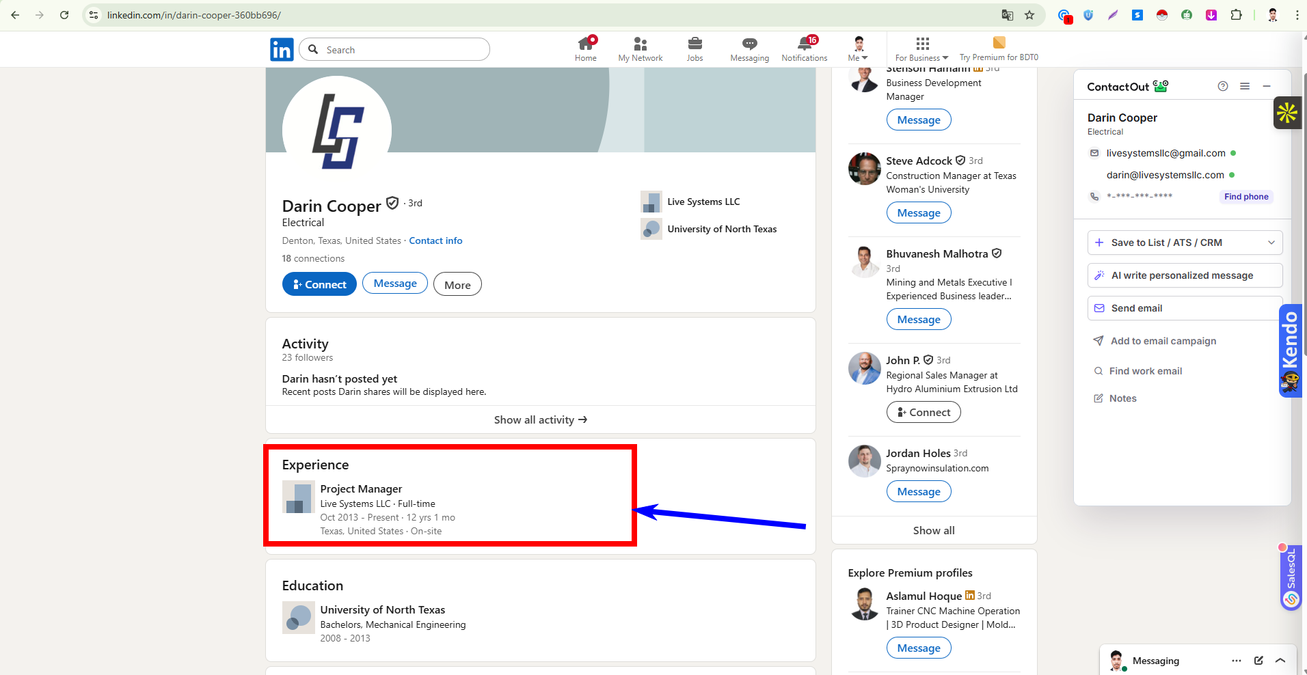This screenshot has width=1307, height=675.
Task: Open Bhuvanesh Malhotra's profile
Action: (x=937, y=253)
